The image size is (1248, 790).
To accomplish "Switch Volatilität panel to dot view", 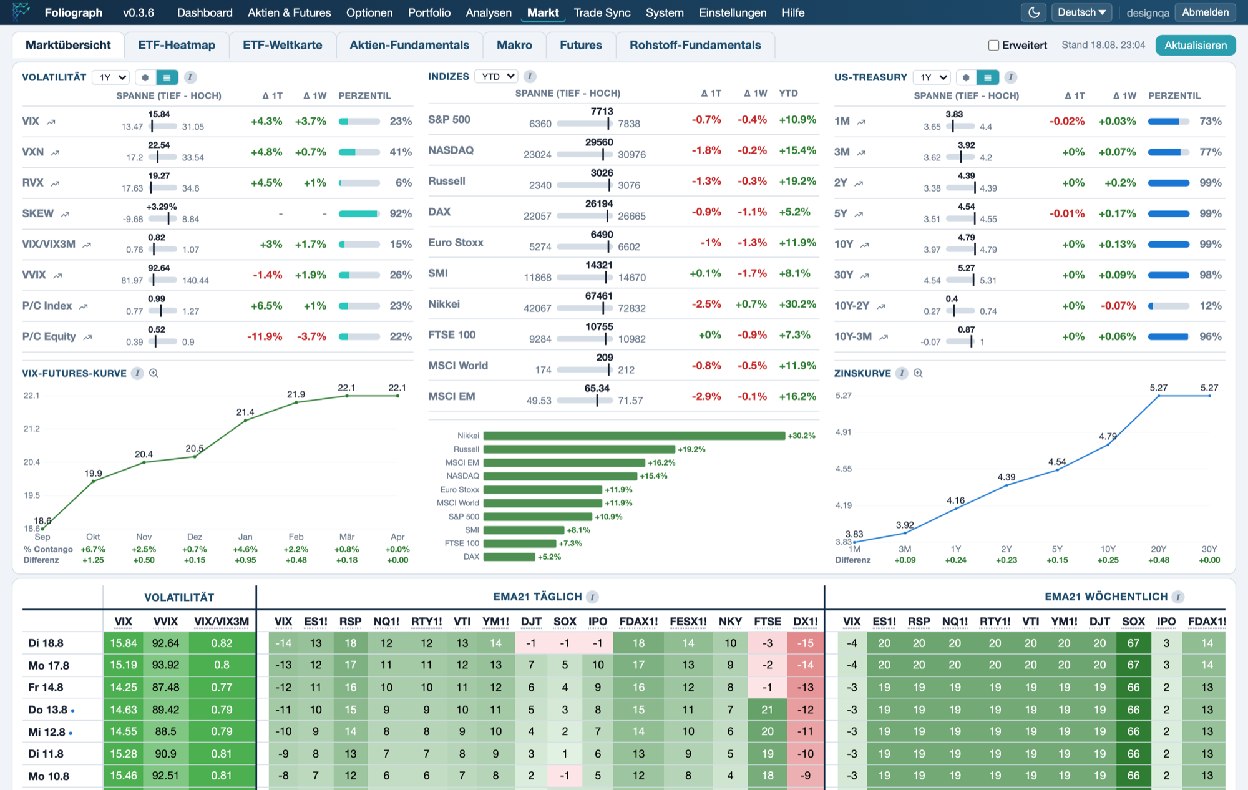I will [x=145, y=77].
